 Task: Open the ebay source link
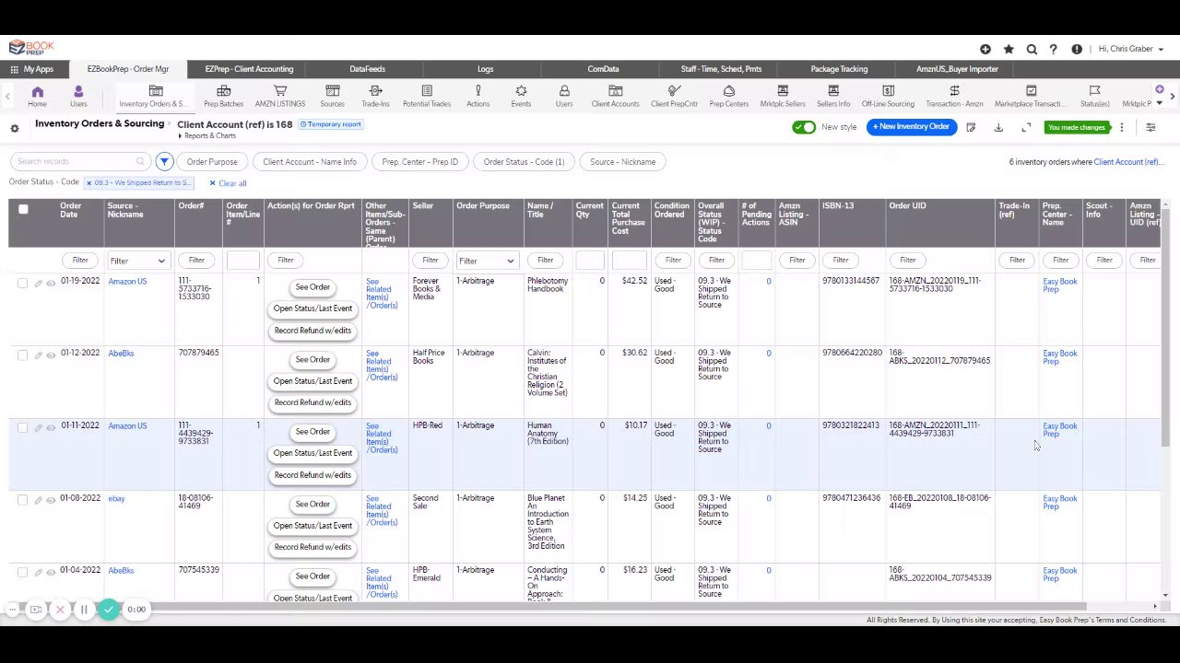tap(116, 499)
